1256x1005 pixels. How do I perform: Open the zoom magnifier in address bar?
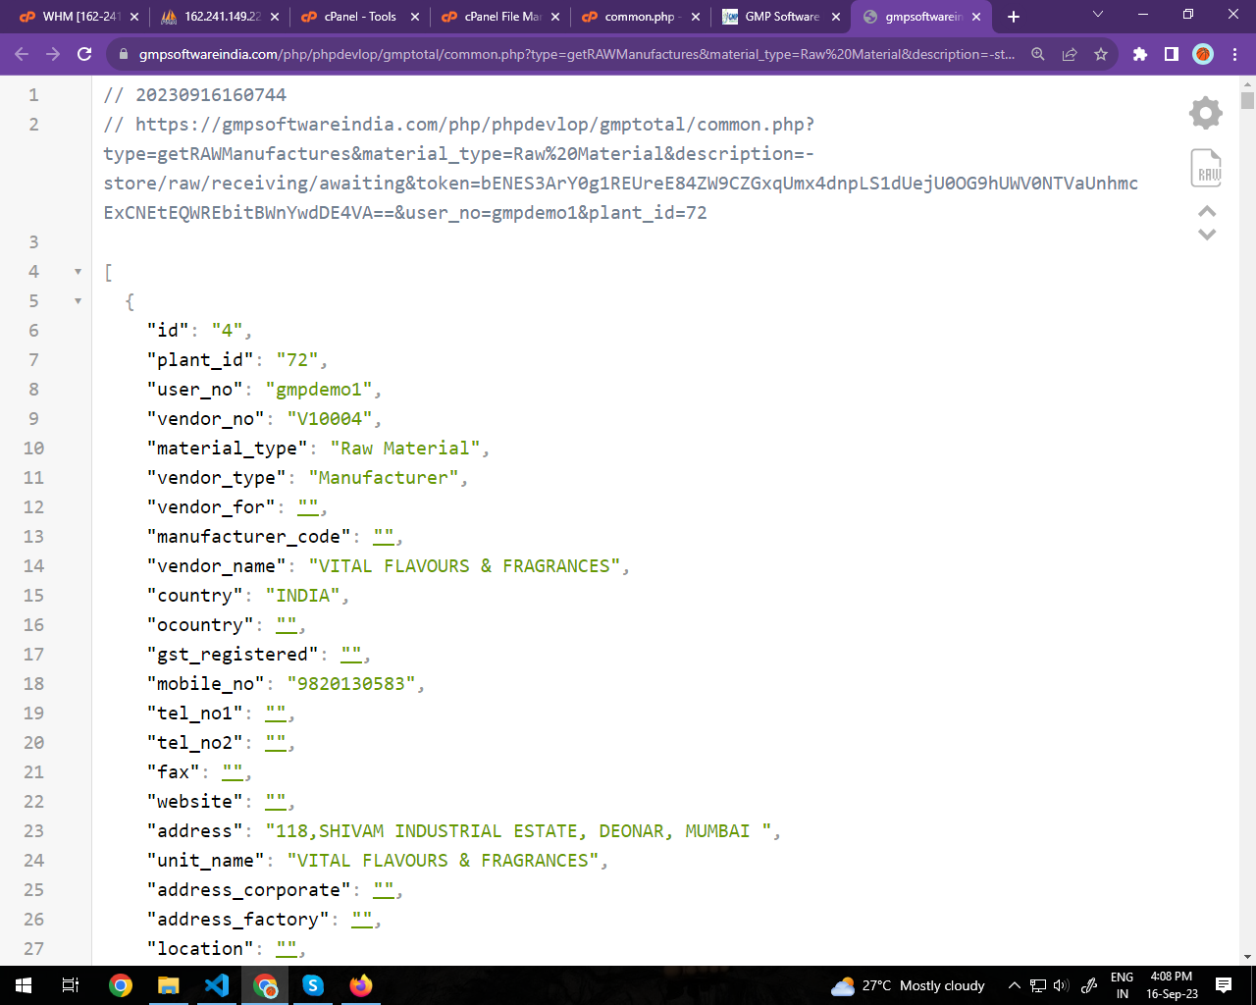pos(1037,54)
